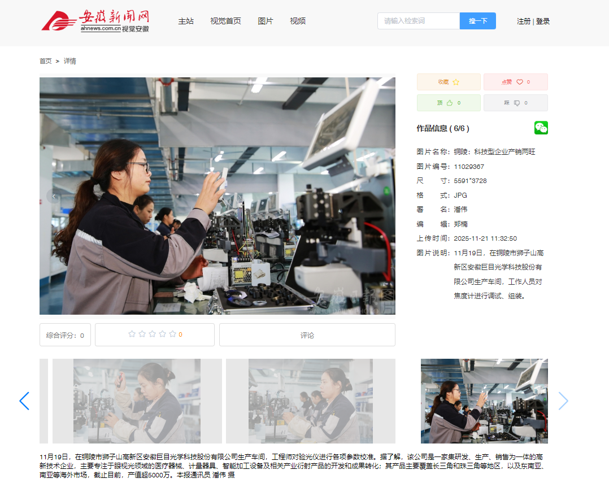
Task: Click the 收藏 star icon to favorite
Action: click(x=456, y=82)
